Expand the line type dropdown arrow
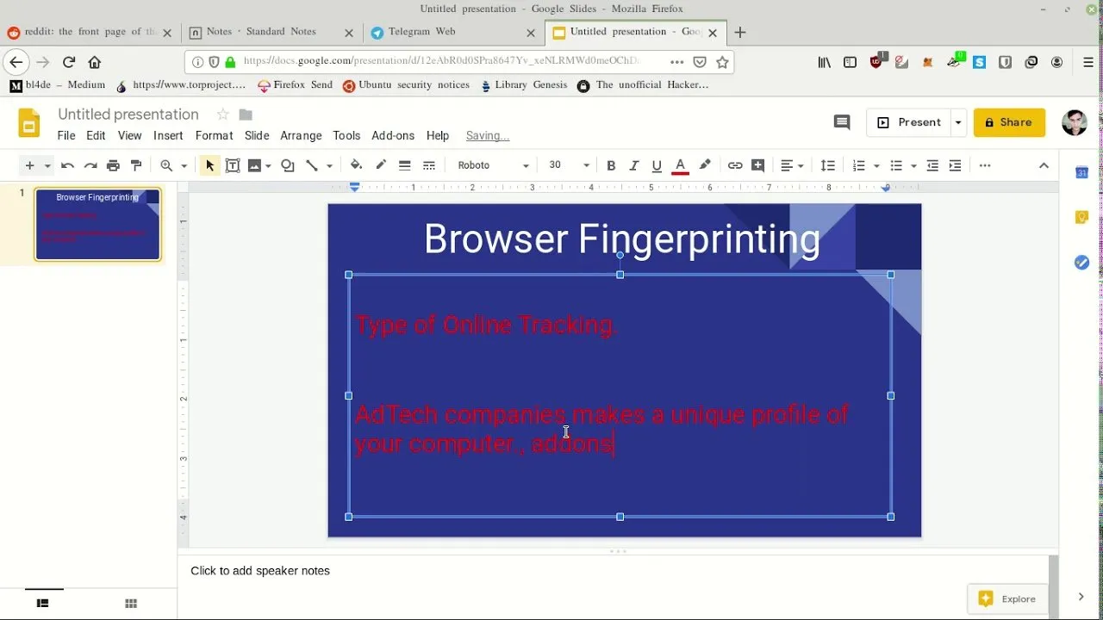The image size is (1103, 620). click(329, 165)
